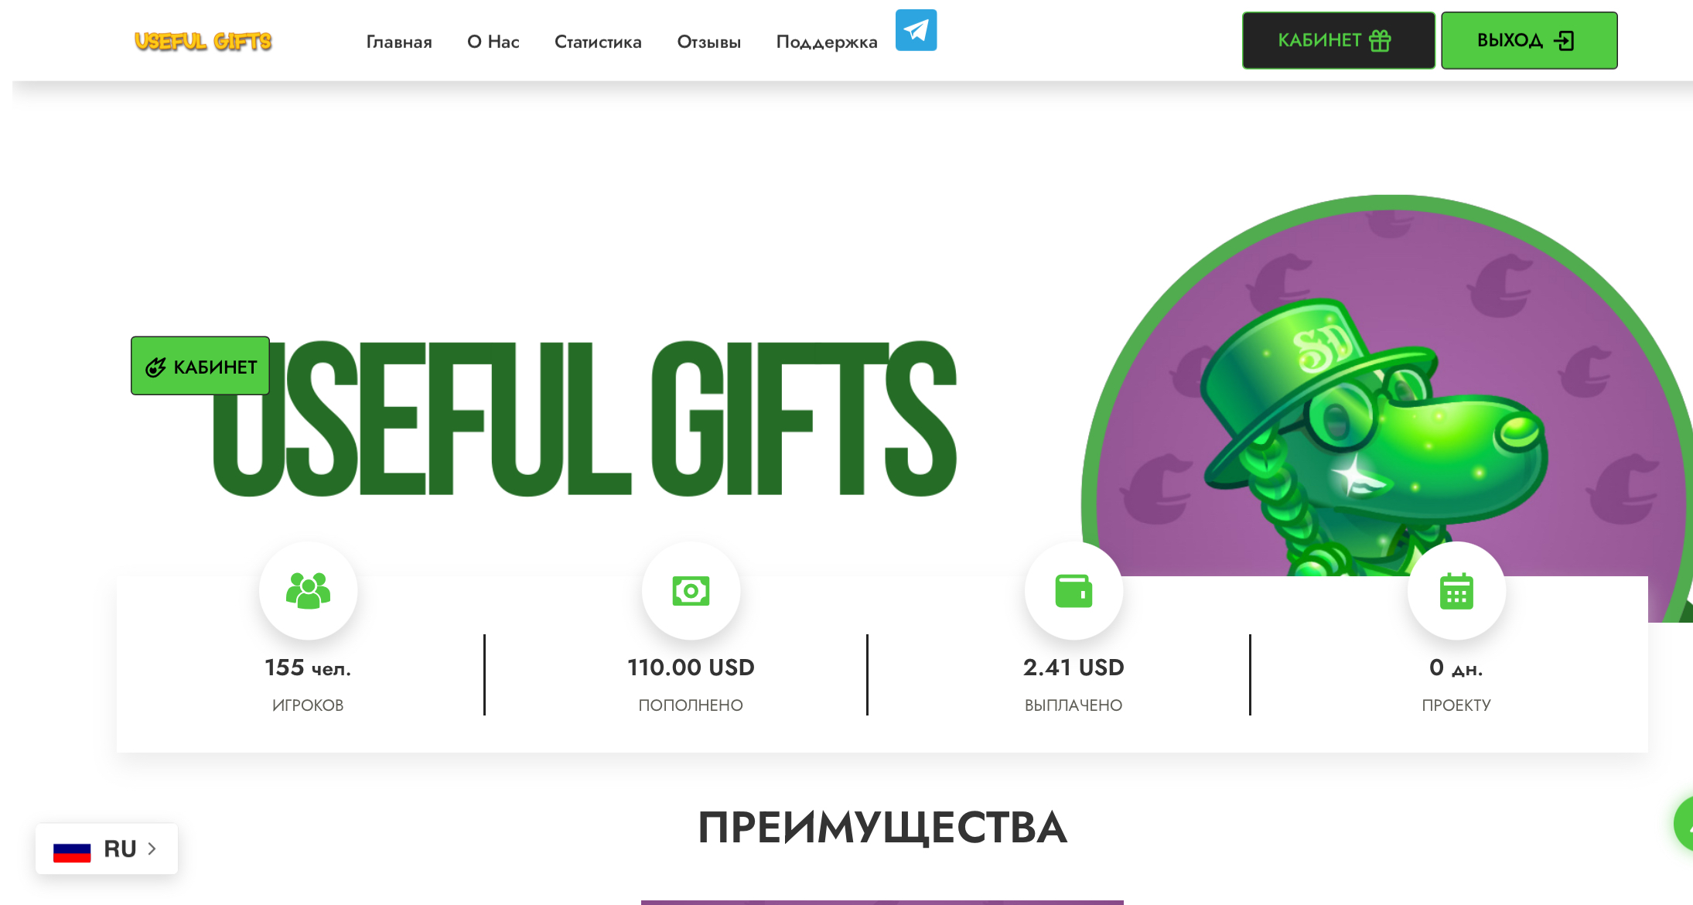This screenshot has width=1693, height=905.
Task: Click the ПРЕИМУЩЕСТВА heading
Action: (x=882, y=828)
